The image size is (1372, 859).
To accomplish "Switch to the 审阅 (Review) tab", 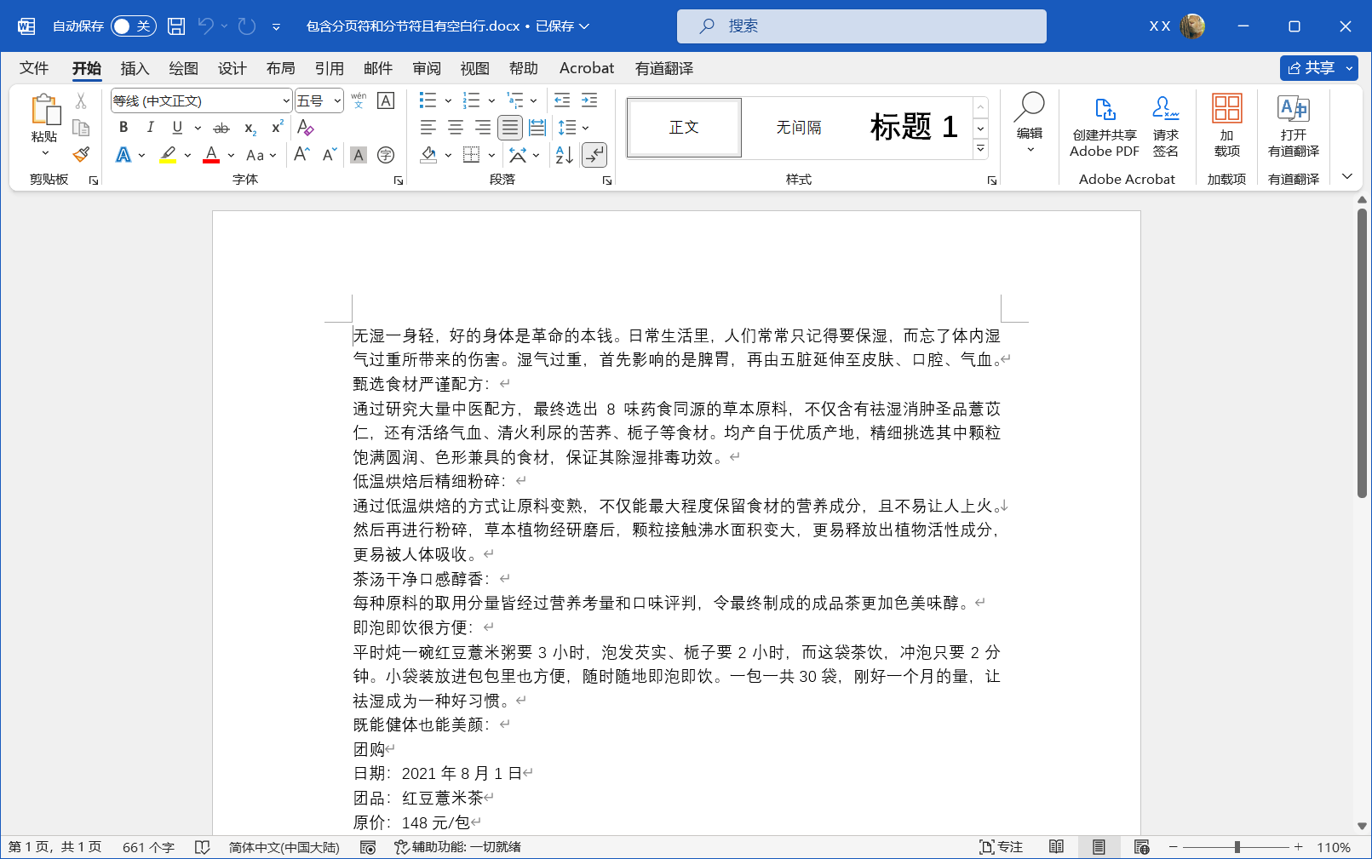I will tap(427, 68).
